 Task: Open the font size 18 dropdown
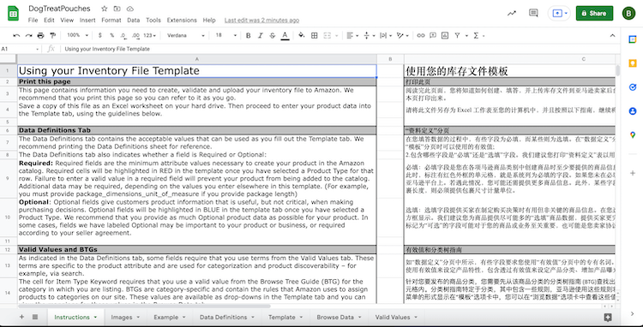coord(226,36)
